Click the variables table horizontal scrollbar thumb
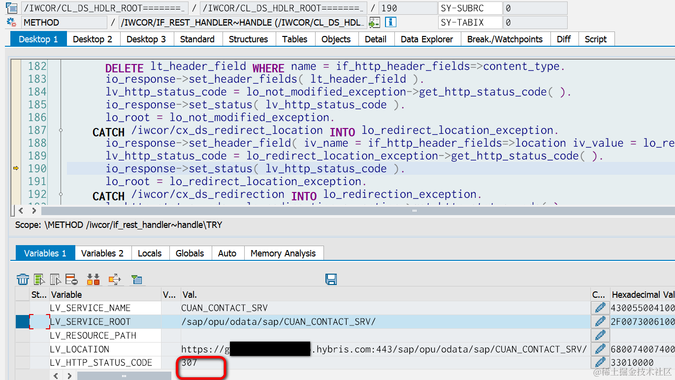 point(124,376)
